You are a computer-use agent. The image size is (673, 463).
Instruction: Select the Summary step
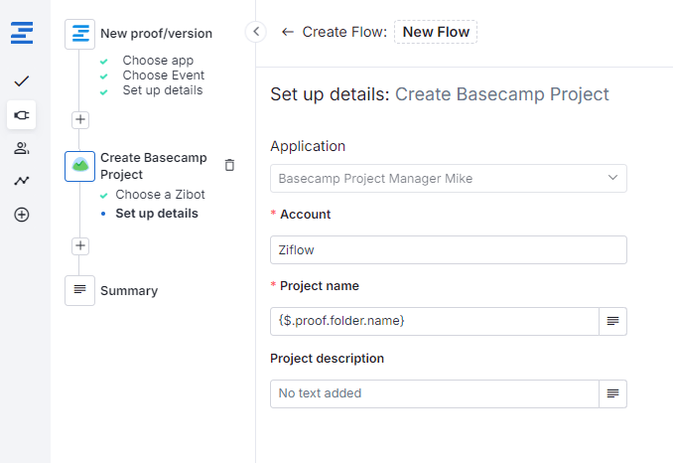pyautogui.click(x=128, y=291)
